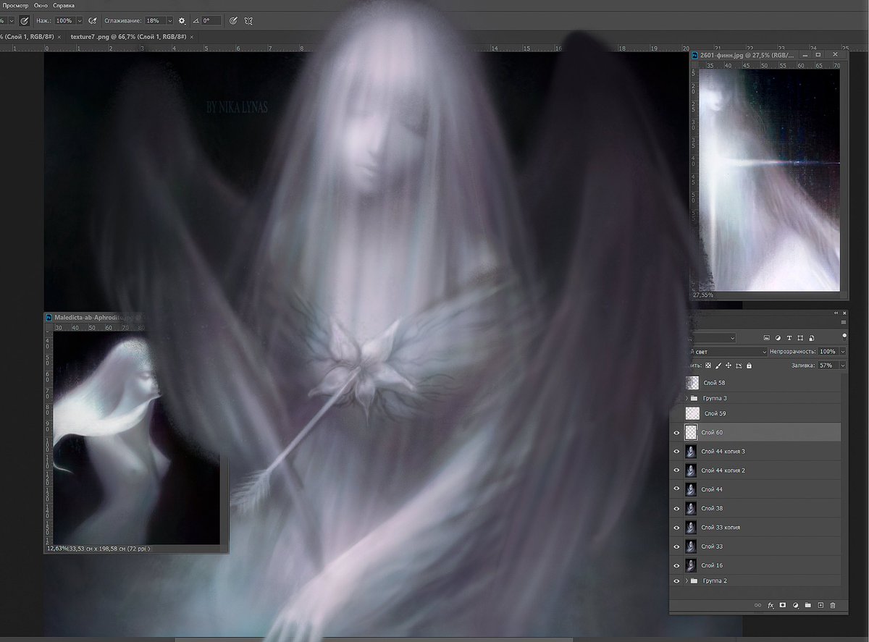Close the texture7 .png tab
869x642 pixels.
pyautogui.click(x=192, y=36)
